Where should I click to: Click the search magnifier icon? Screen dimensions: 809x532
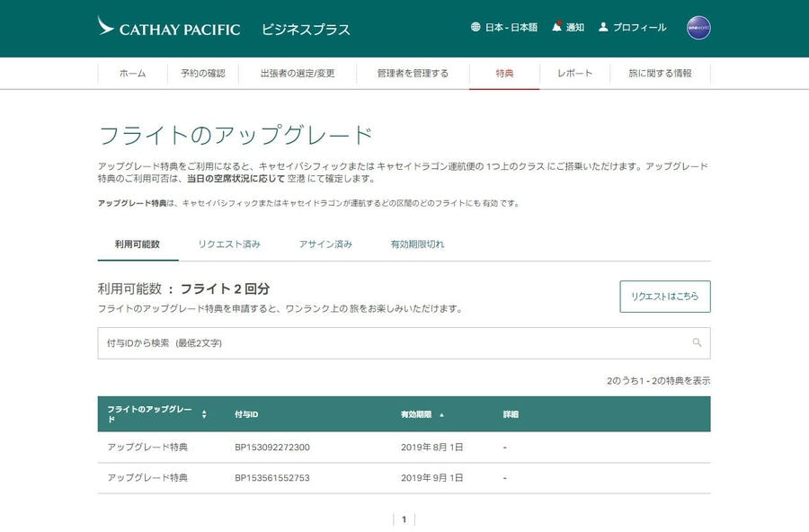click(x=697, y=342)
